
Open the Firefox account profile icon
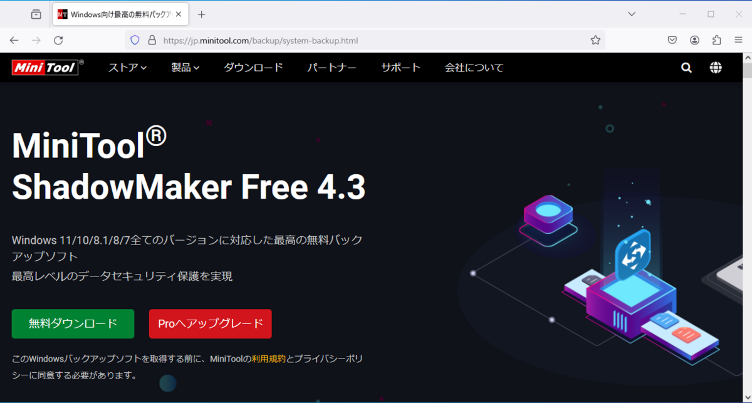pyautogui.click(x=694, y=40)
